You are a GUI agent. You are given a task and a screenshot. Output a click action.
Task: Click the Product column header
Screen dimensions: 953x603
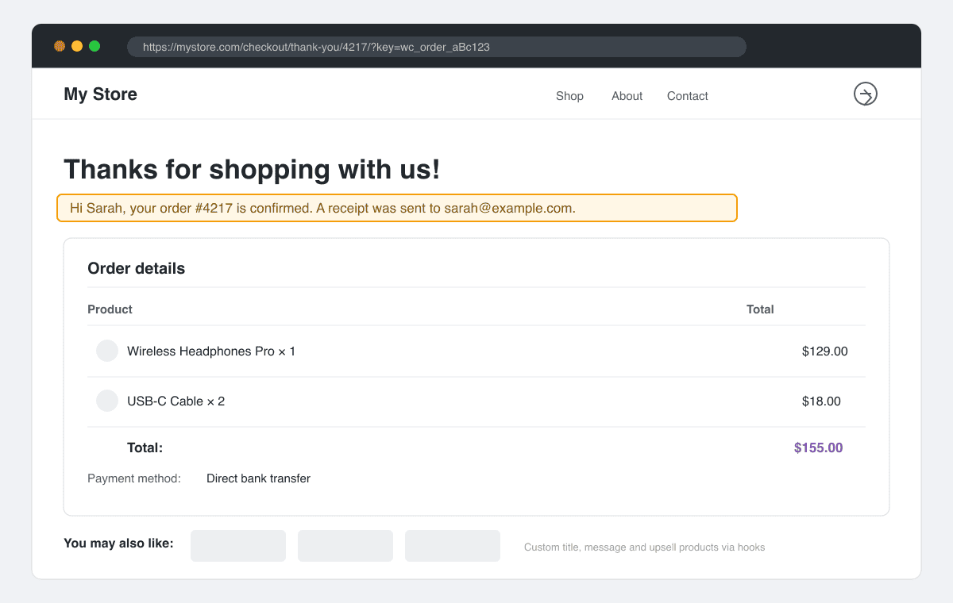click(x=110, y=309)
